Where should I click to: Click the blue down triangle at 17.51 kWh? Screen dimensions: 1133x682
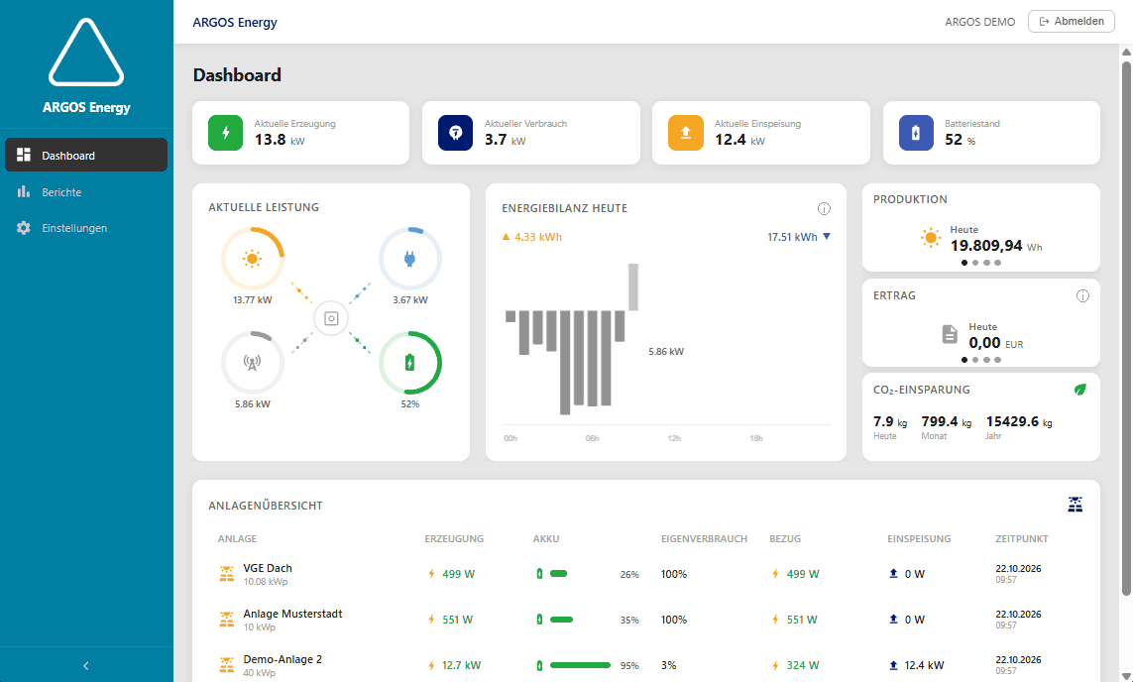pos(827,236)
